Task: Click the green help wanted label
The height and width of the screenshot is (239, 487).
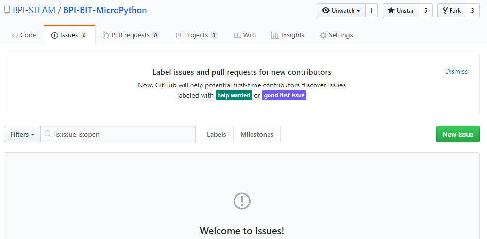Action: click(234, 95)
